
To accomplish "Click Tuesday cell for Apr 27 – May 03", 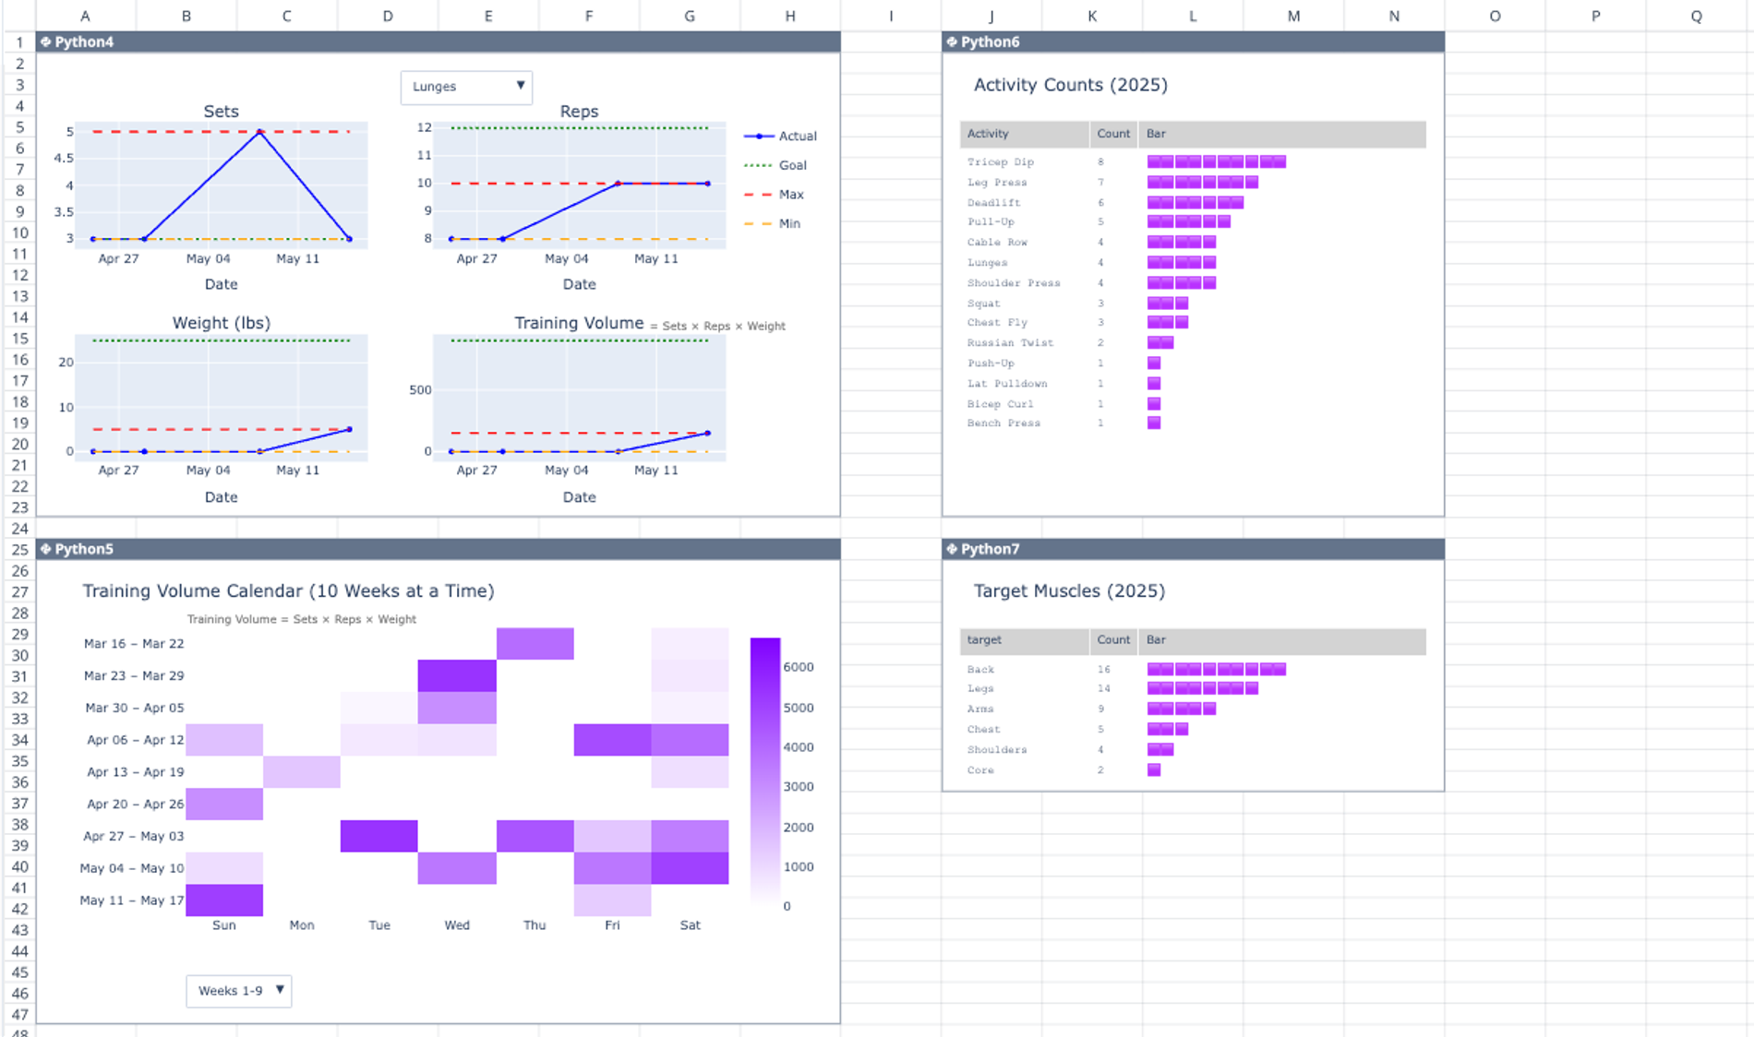I will coord(379,836).
